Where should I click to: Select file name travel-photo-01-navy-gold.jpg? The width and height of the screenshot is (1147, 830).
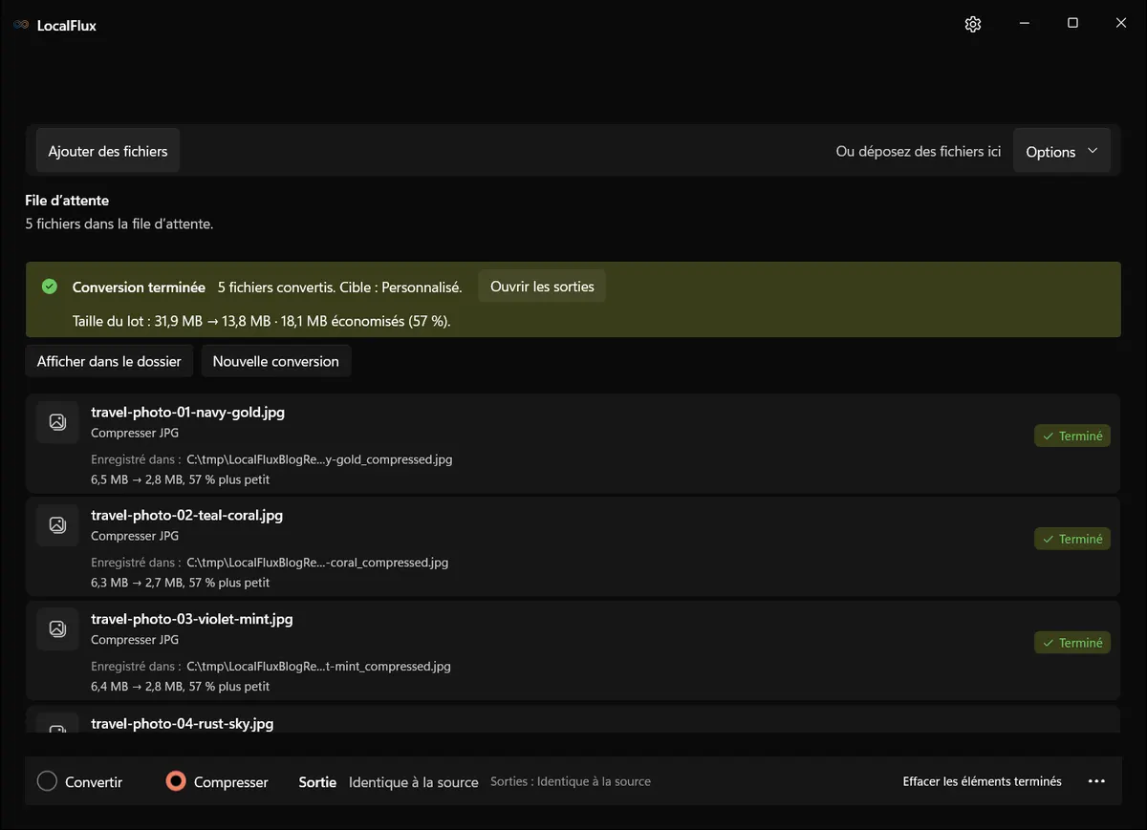pos(187,413)
